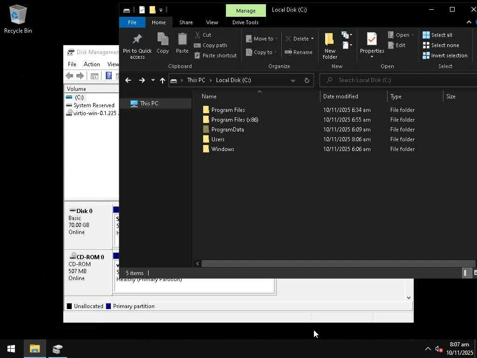Screen dimensions: 477x358
Task: Open File tab in Explorer
Action: [132, 22]
